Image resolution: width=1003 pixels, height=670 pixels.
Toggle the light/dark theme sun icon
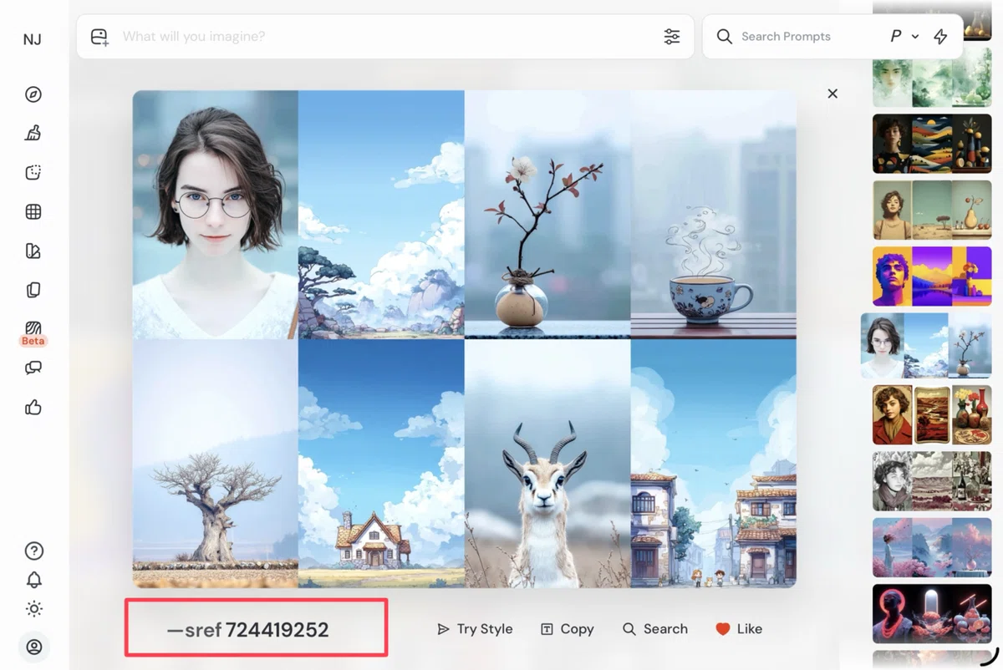pos(34,609)
